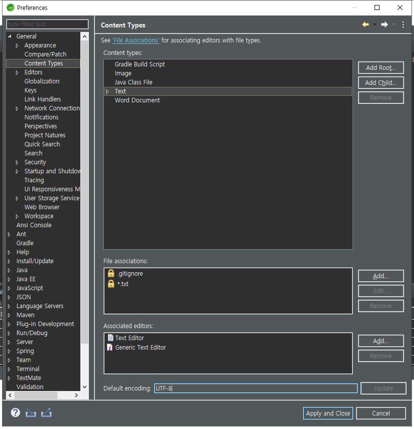Expand the Maven preferences node

point(9,315)
